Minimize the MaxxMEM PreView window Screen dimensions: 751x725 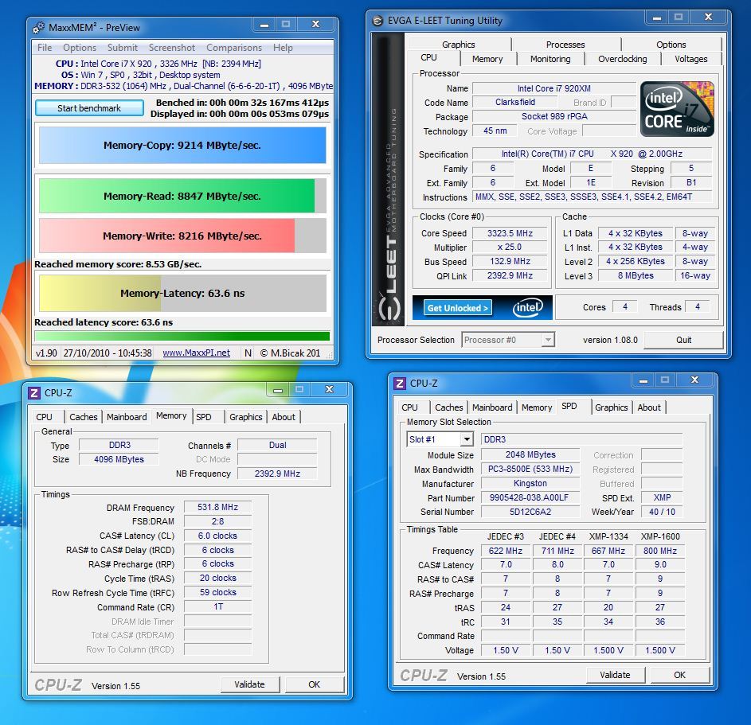pos(264,25)
